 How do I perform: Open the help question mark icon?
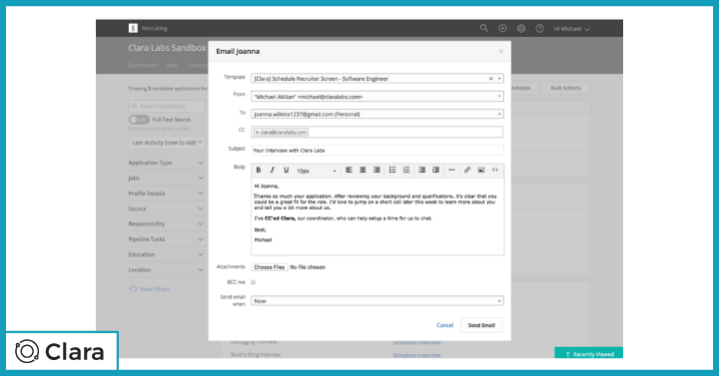tap(539, 28)
